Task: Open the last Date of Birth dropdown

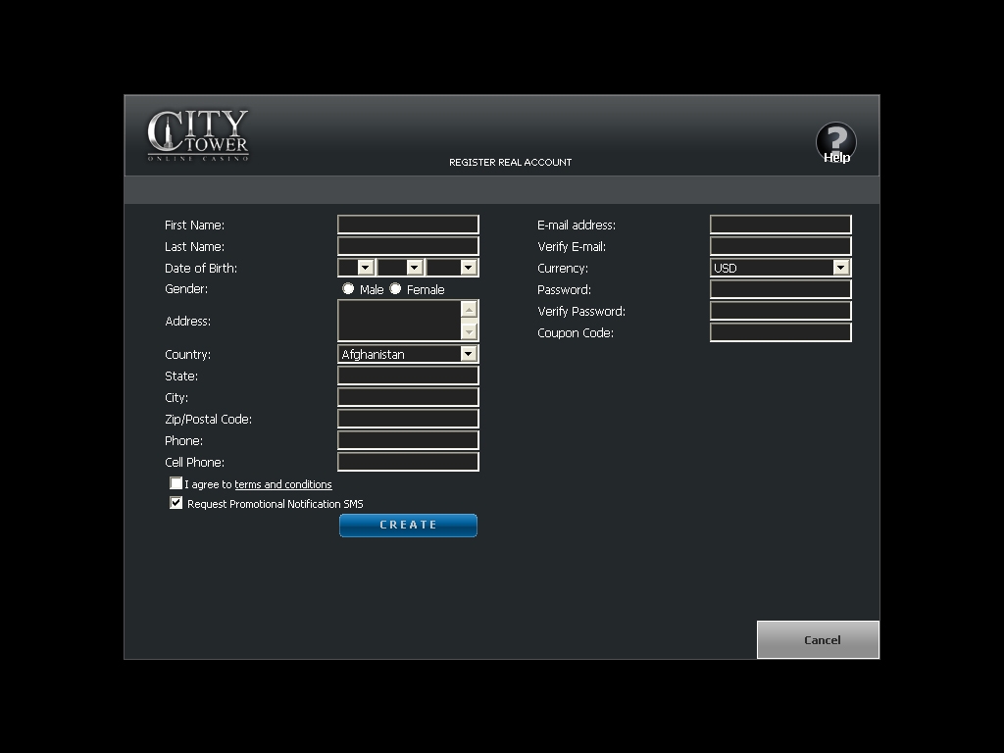Action: (468, 268)
